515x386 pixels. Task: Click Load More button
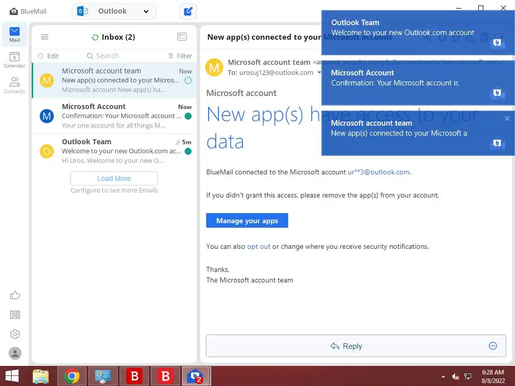[x=114, y=178]
